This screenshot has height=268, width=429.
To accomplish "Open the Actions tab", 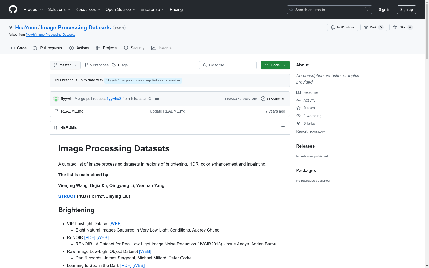I will [x=79, y=48].
